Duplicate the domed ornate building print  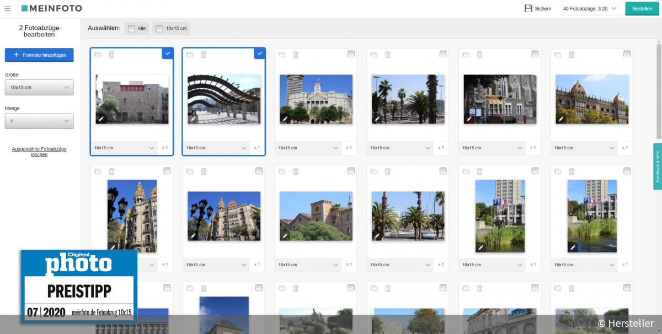click(558, 55)
